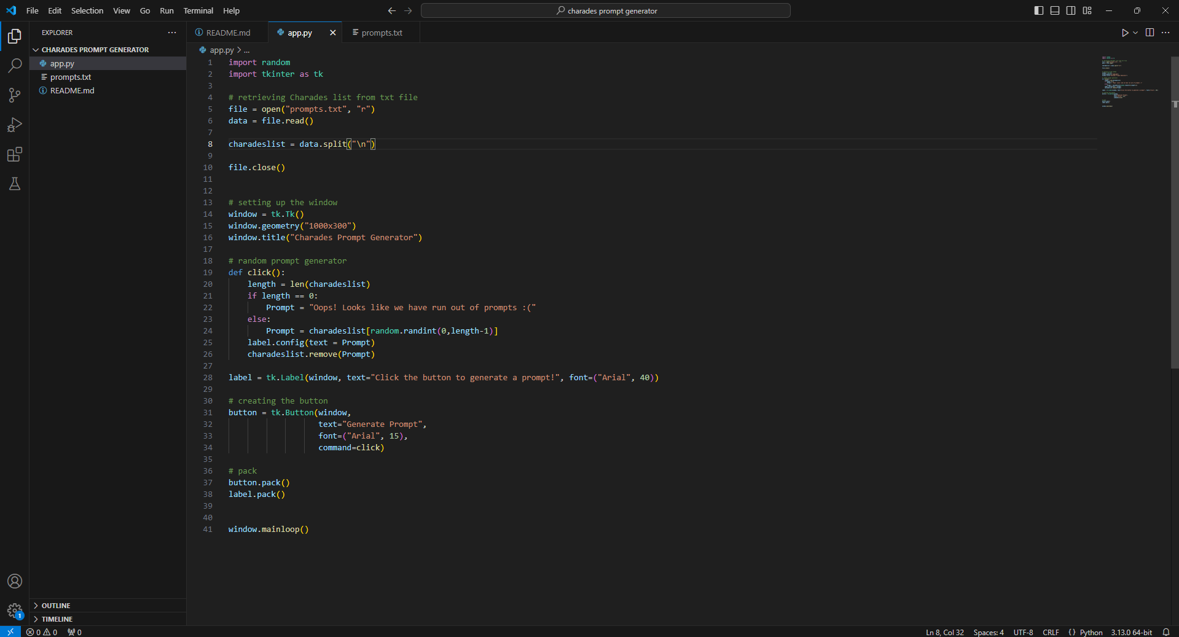Expand the TIMELINE section
Image resolution: width=1179 pixels, height=637 pixels.
point(108,619)
